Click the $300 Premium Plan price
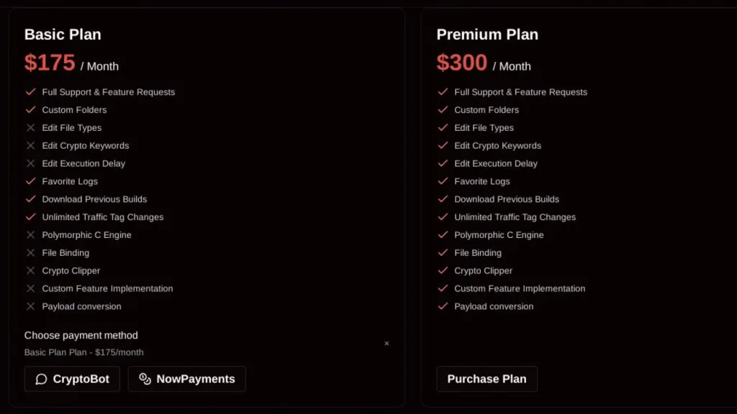 [462, 63]
